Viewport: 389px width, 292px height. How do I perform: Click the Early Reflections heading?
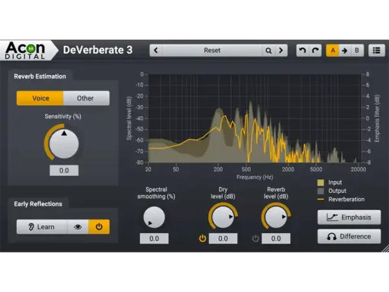pos(38,204)
